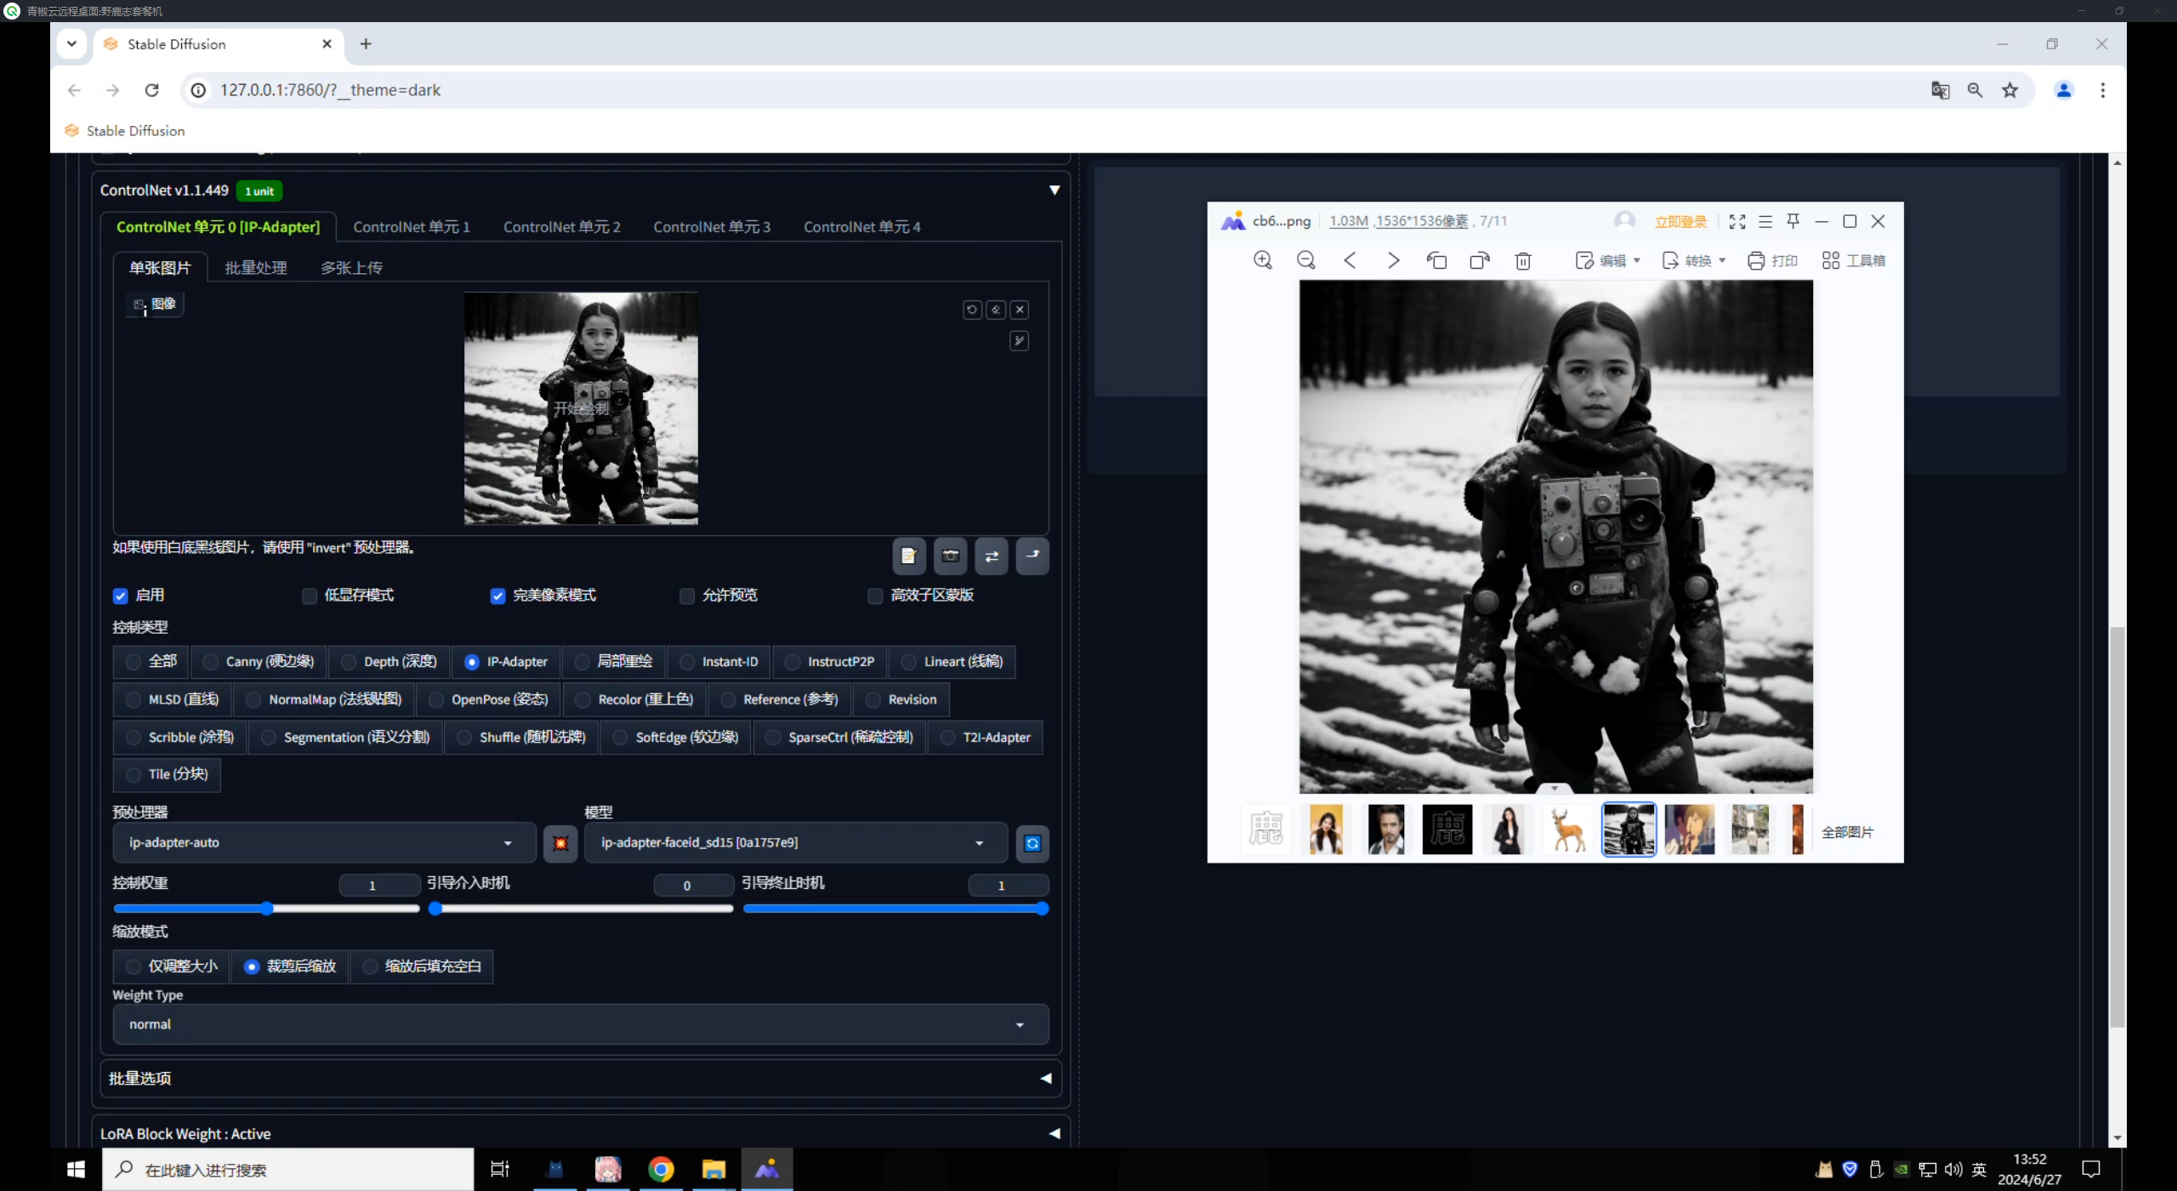Click the brush icon beside ControlNet image
Viewport: 2177px width, 1191px height.
1019,341
